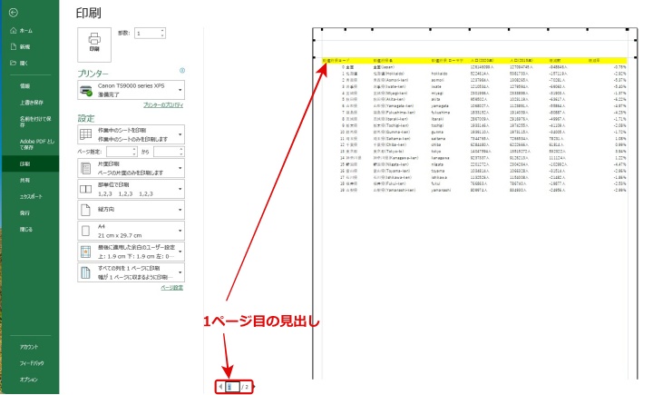Click the back arrow icon
The height and width of the screenshot is (395, 653).
click(x=14, y=13)
